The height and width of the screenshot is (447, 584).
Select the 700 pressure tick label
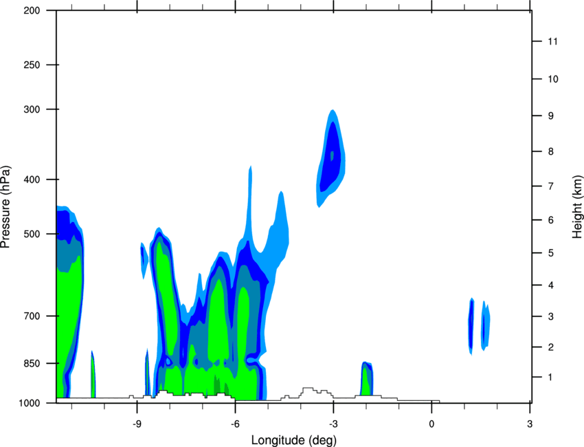32,316
